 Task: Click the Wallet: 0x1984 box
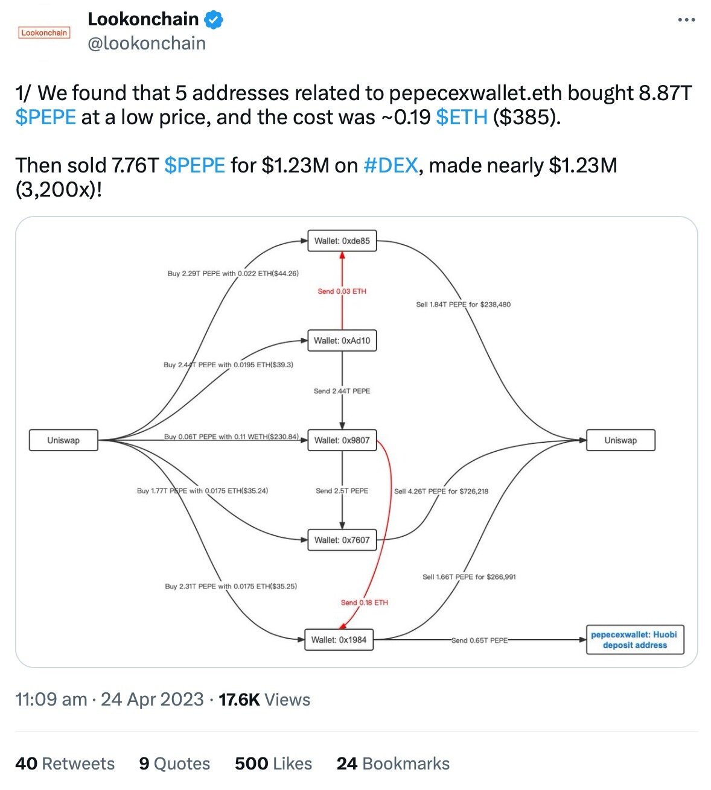click(339, 640)
